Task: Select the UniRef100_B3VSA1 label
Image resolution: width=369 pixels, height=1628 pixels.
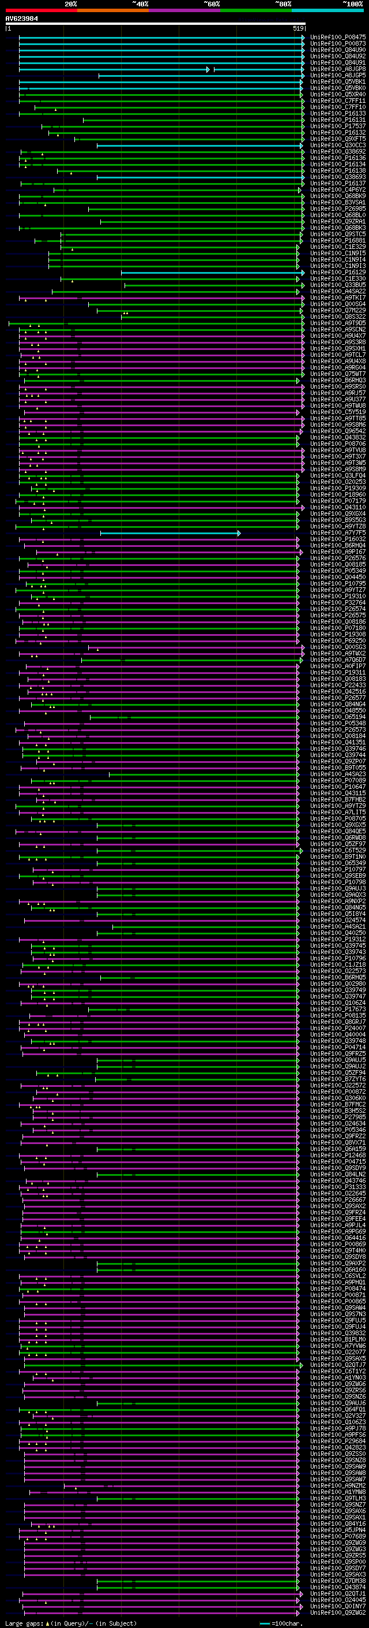Action: click(338, 202)
